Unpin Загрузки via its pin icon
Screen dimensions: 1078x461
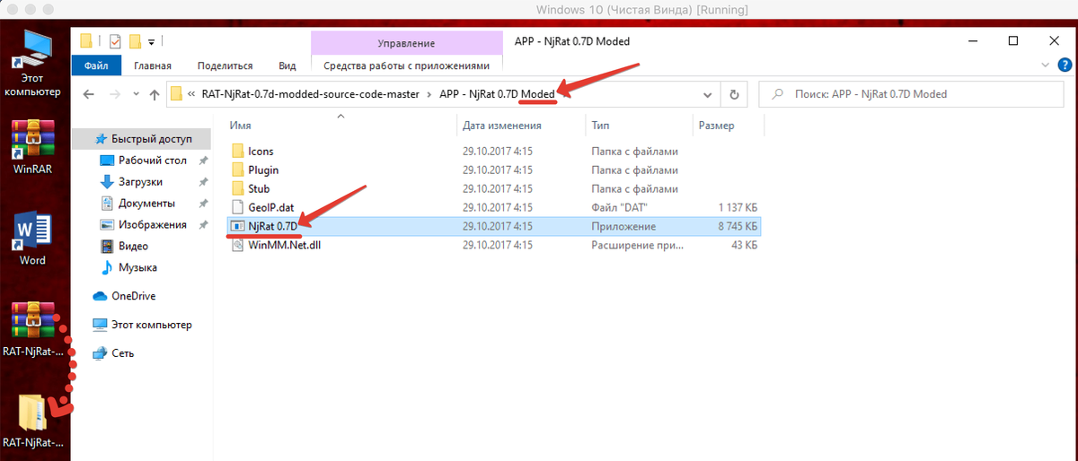(x=204, y=182)
